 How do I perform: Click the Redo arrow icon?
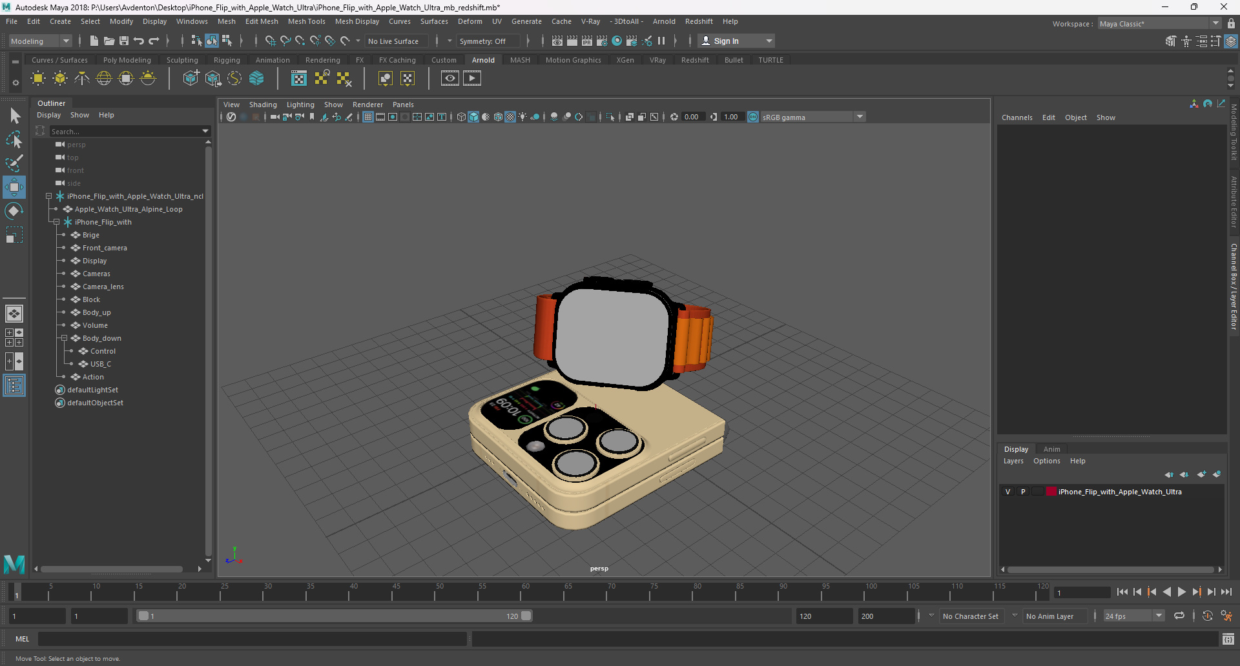tap(154, 41)
